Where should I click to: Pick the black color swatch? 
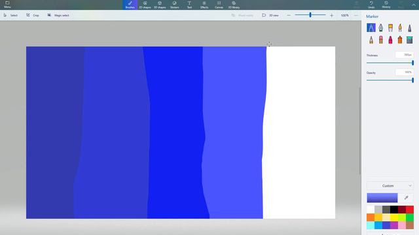(x=394, y=210)
